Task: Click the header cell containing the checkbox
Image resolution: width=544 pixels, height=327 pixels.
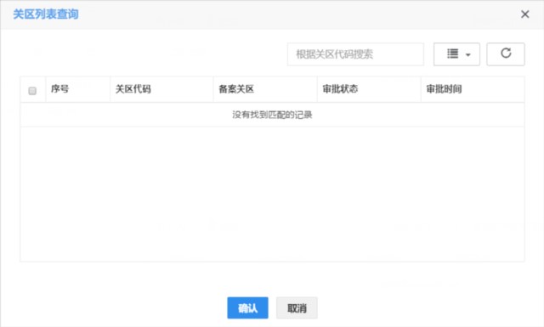Action: pos(33,89)
